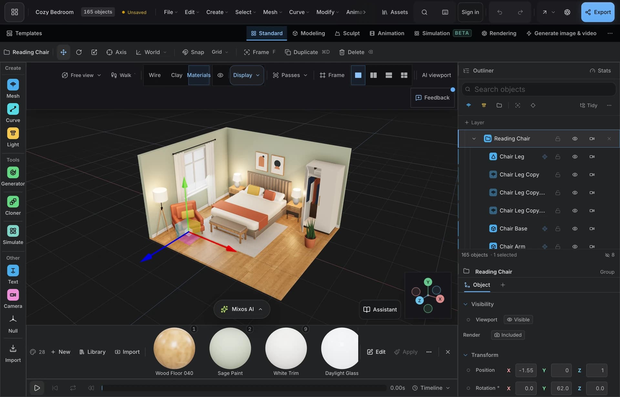
Task: Open search from top bar
Action: pos(424,12)
